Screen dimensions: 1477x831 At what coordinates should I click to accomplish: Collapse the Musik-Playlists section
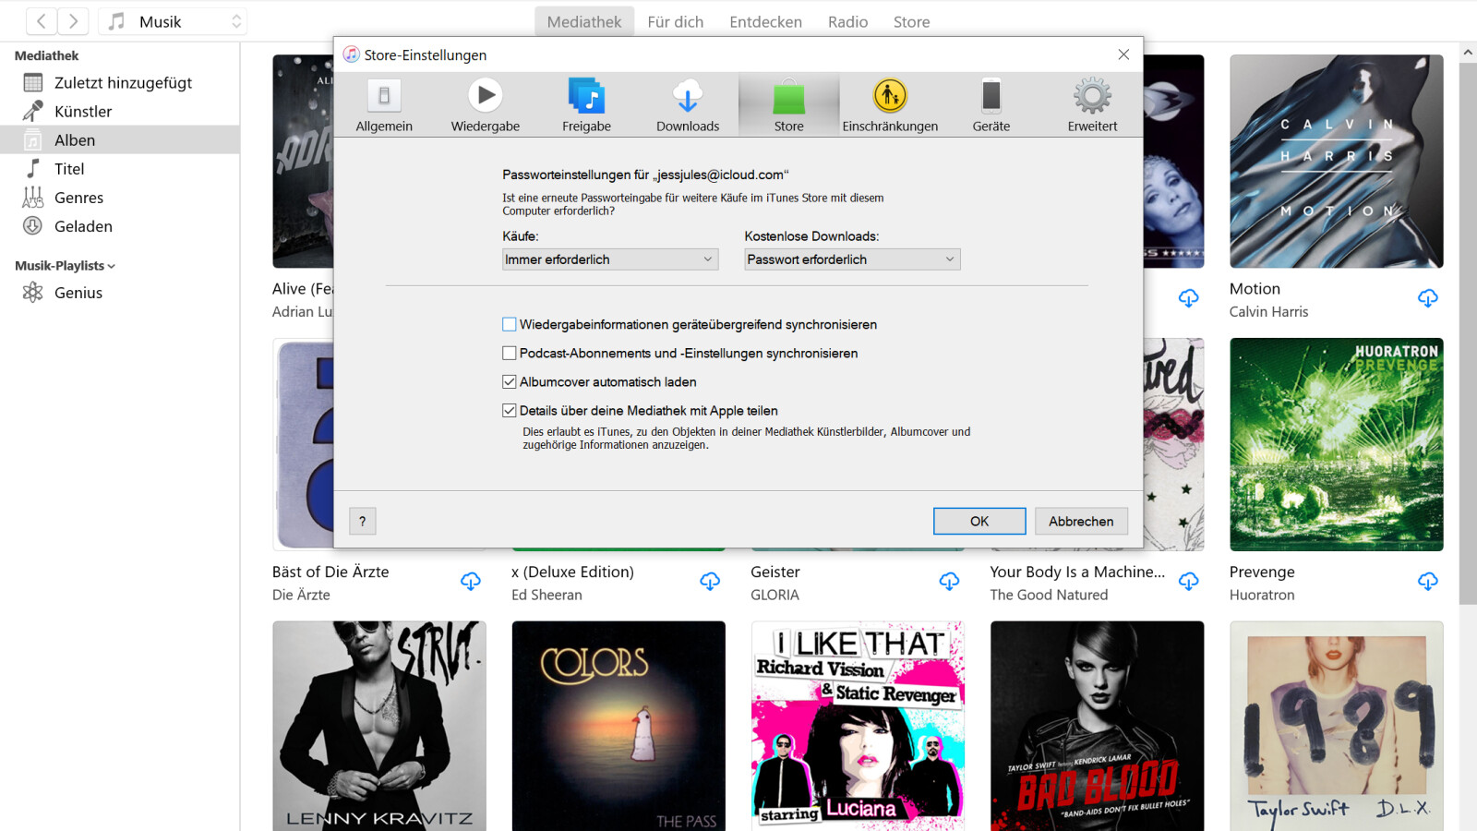point(111,265)
